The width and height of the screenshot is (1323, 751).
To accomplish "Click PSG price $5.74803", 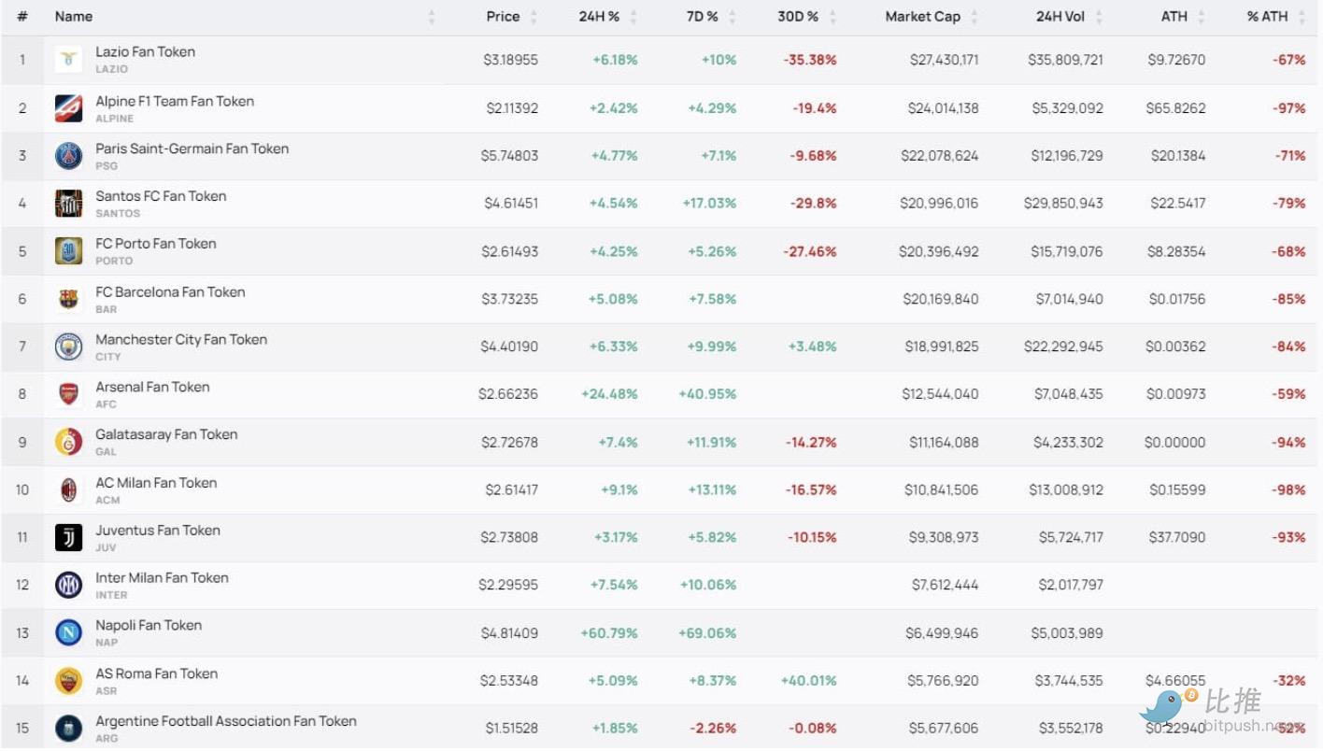I will (510, 156).
